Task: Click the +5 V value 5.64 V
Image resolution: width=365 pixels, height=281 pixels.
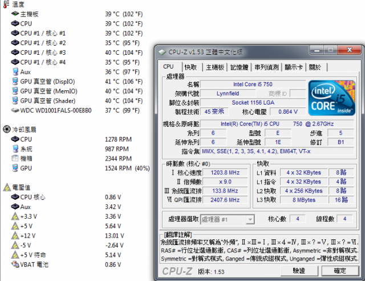Action: [x=113, y=226]
